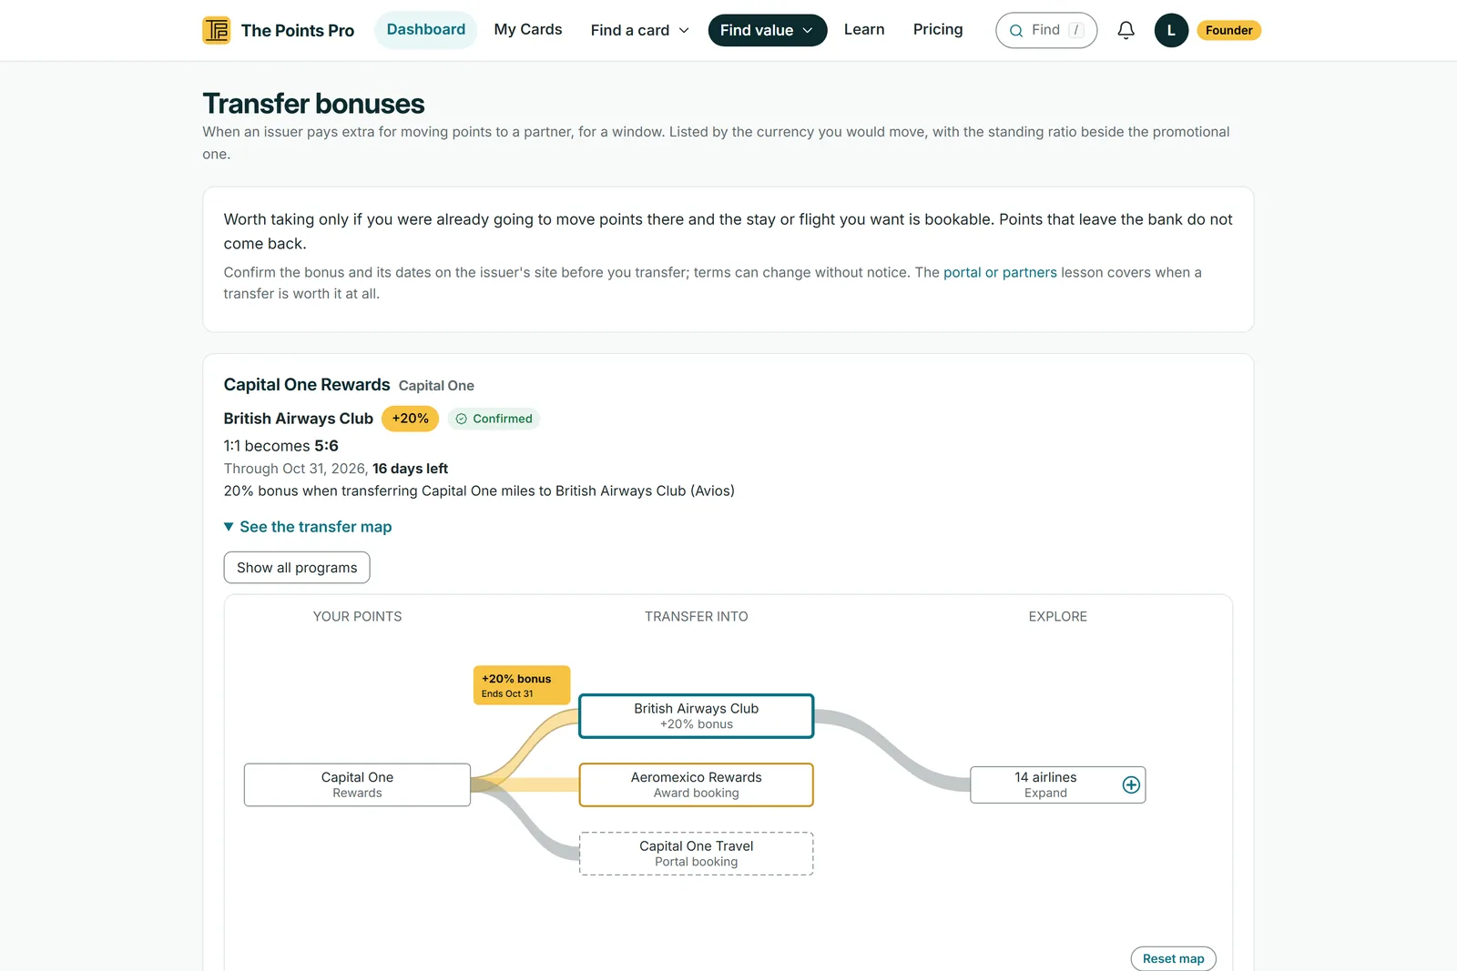This screenshot has height=971, width=1457.
Task: Click the Reset map button
Action: coord(1173,958)
